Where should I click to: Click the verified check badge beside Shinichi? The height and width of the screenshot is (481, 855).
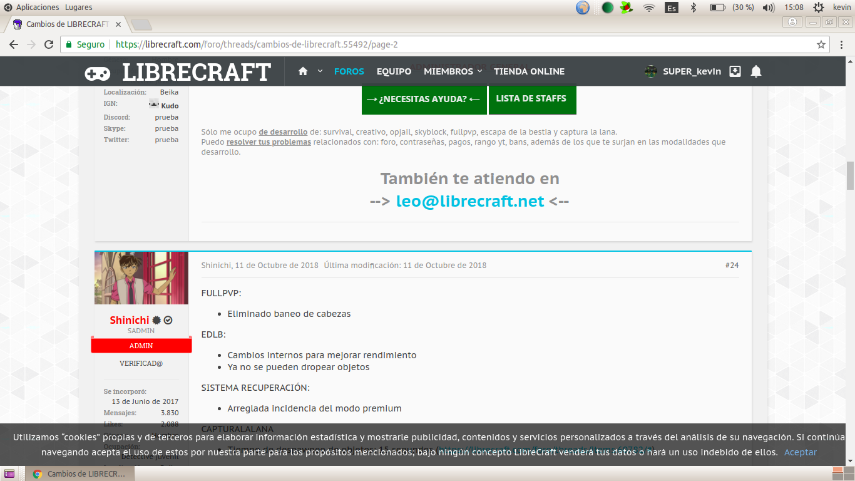(168, 320)
